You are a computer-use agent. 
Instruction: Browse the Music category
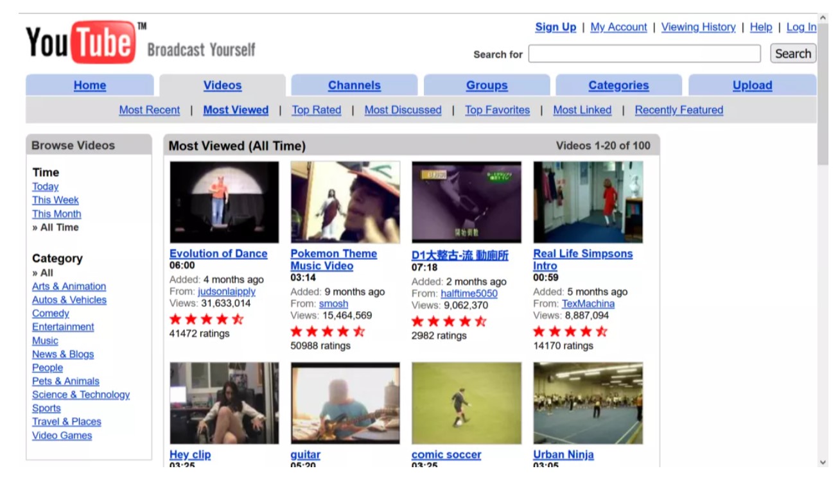(45, 341)
